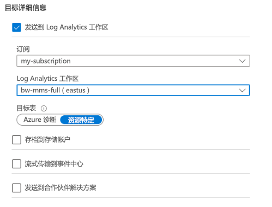This screenshot has width=272, height=207.
Task: Click the 目标表 label
Action: coord(26,108)
